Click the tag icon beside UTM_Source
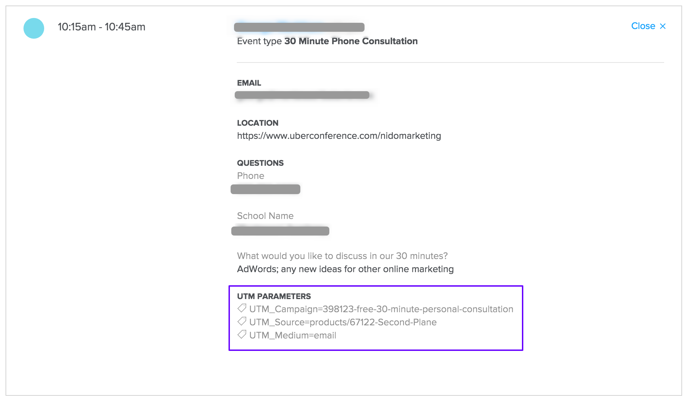 (242, 322)
